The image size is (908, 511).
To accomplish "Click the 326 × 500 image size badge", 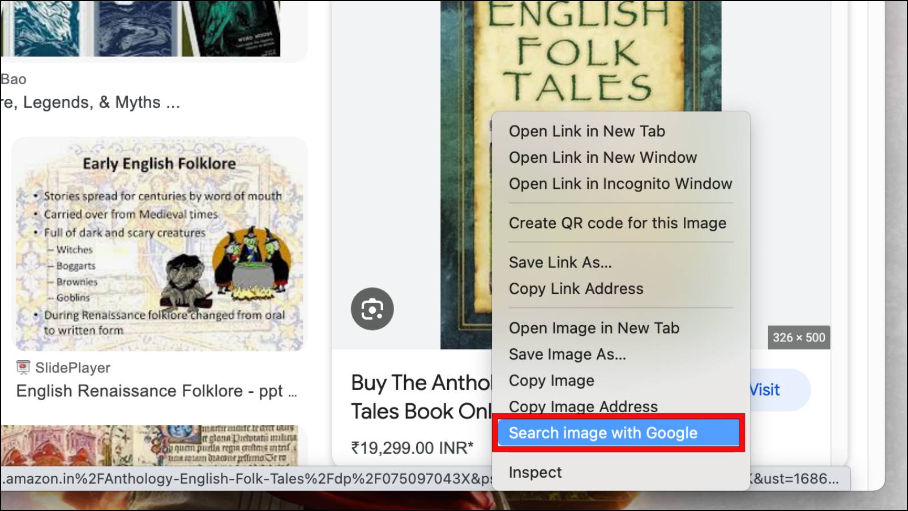I will point(799,337).
